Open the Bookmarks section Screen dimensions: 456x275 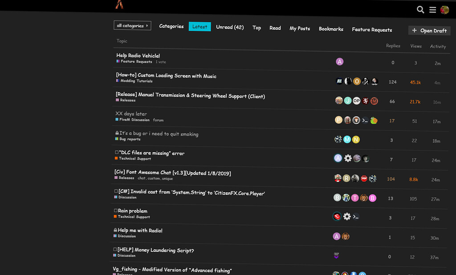(331, 28)
